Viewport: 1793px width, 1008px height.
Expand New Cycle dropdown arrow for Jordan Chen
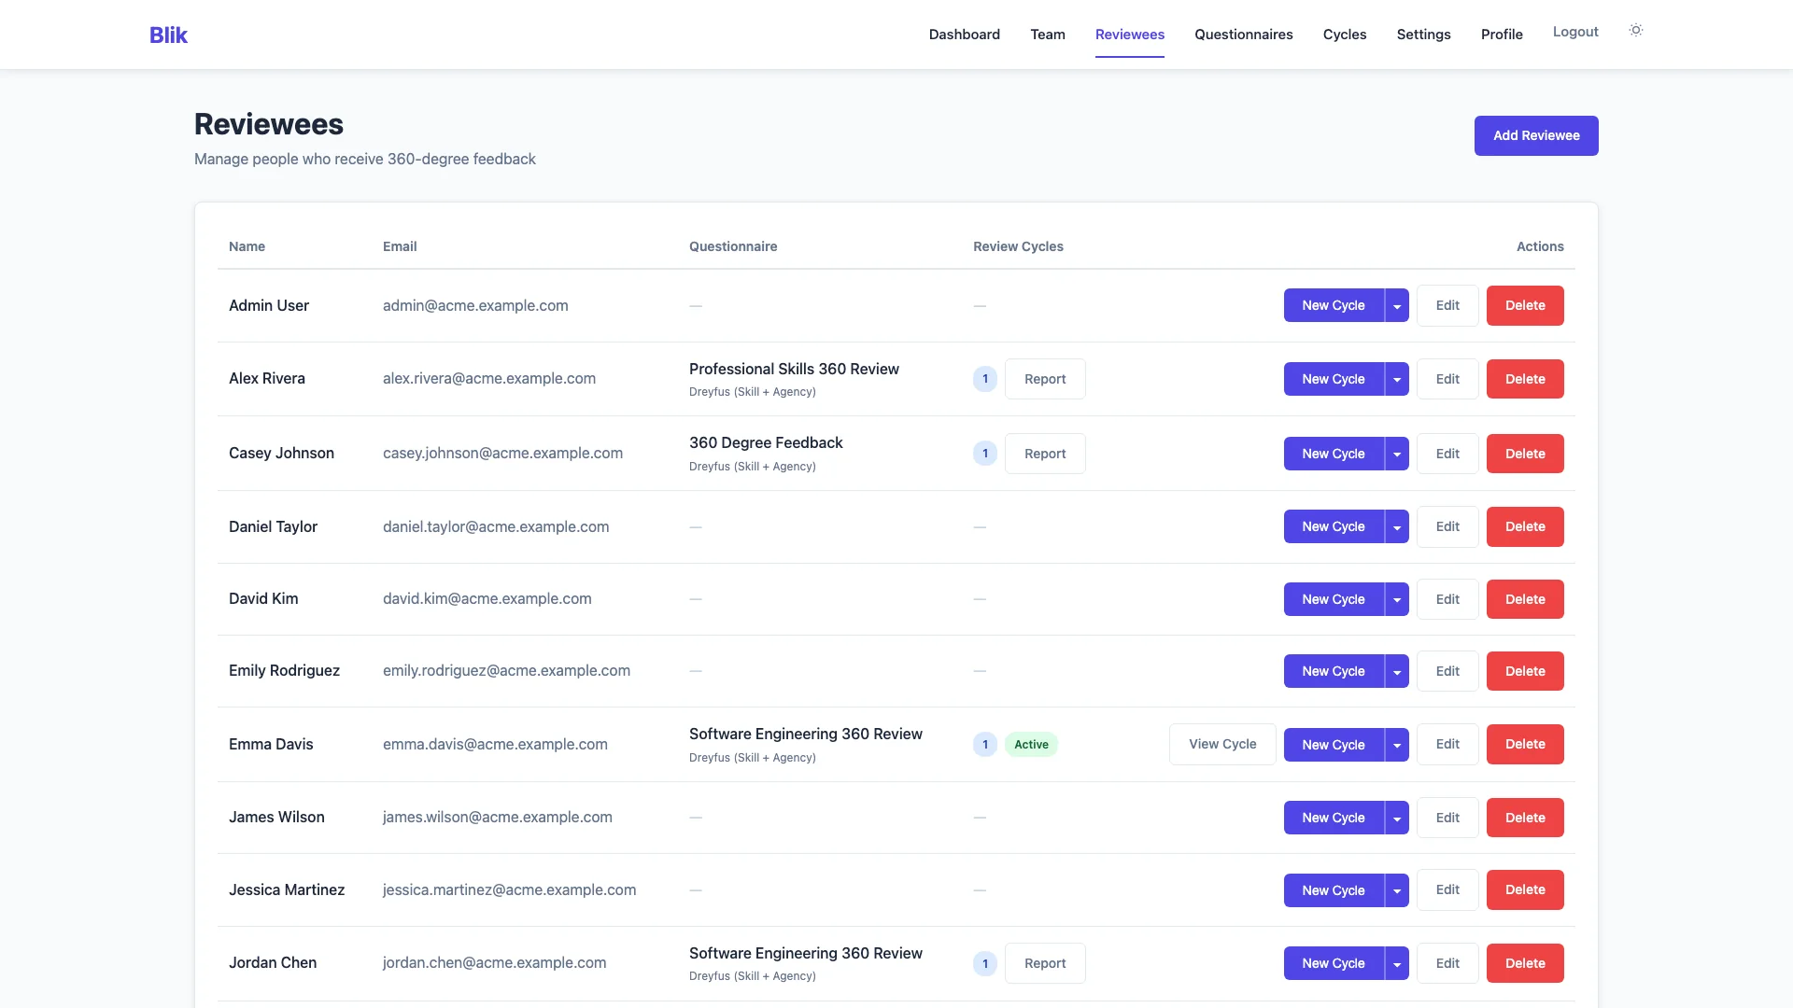(x=1397, y=963)
